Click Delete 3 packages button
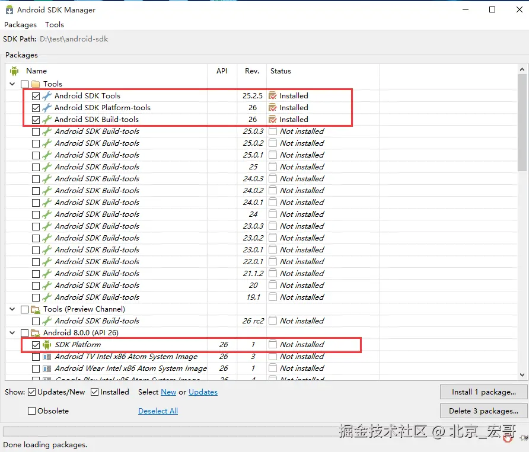This screenshot has height=452, width=529. coord(484,411)
